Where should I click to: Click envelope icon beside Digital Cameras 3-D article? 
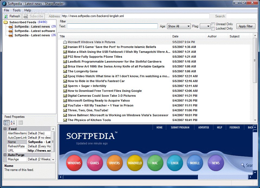(65, 96)
